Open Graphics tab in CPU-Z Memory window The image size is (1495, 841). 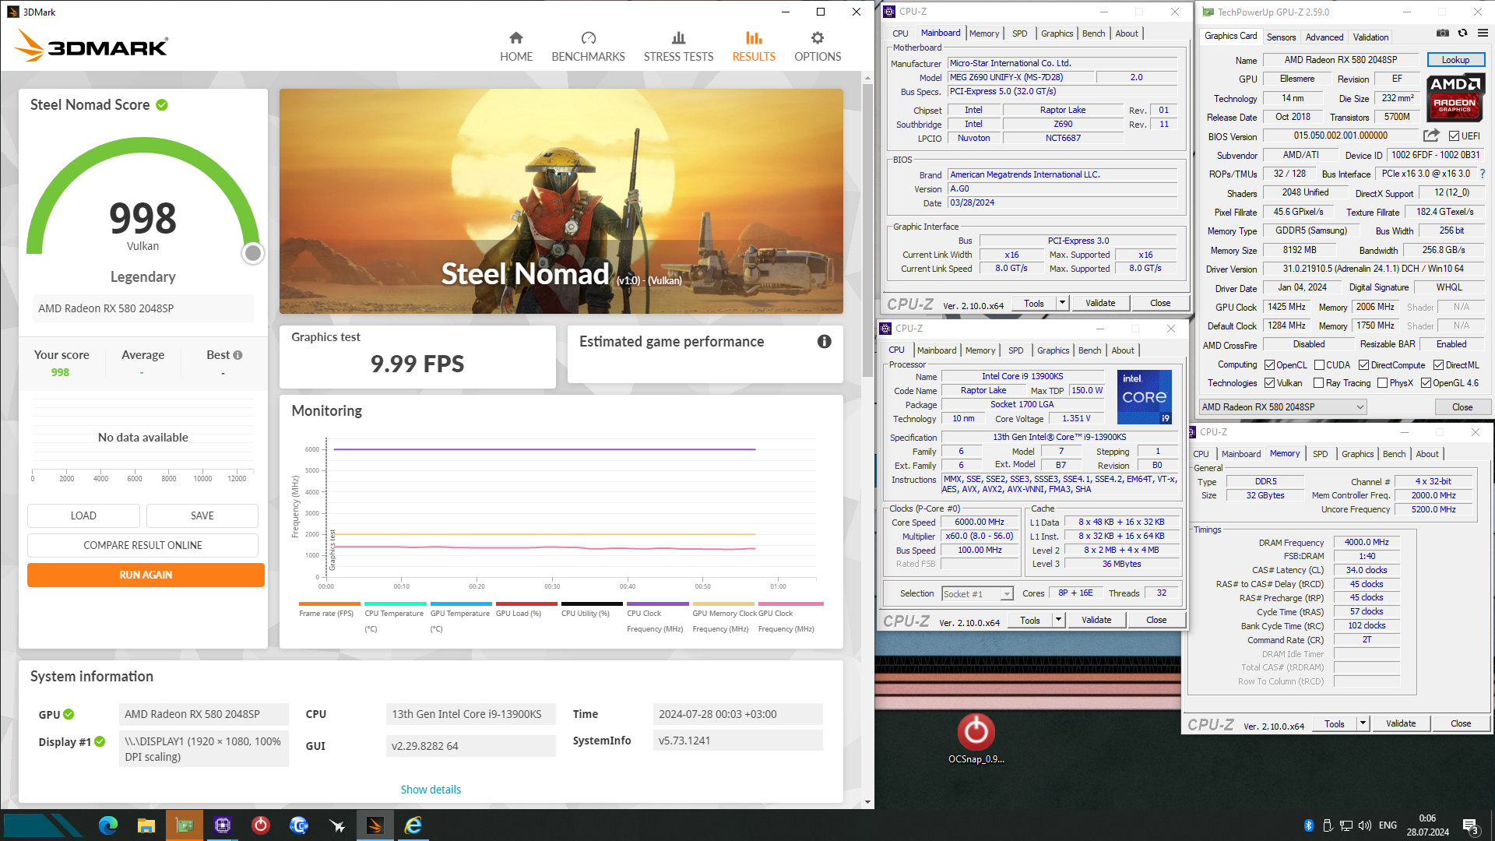(1357, 454)
